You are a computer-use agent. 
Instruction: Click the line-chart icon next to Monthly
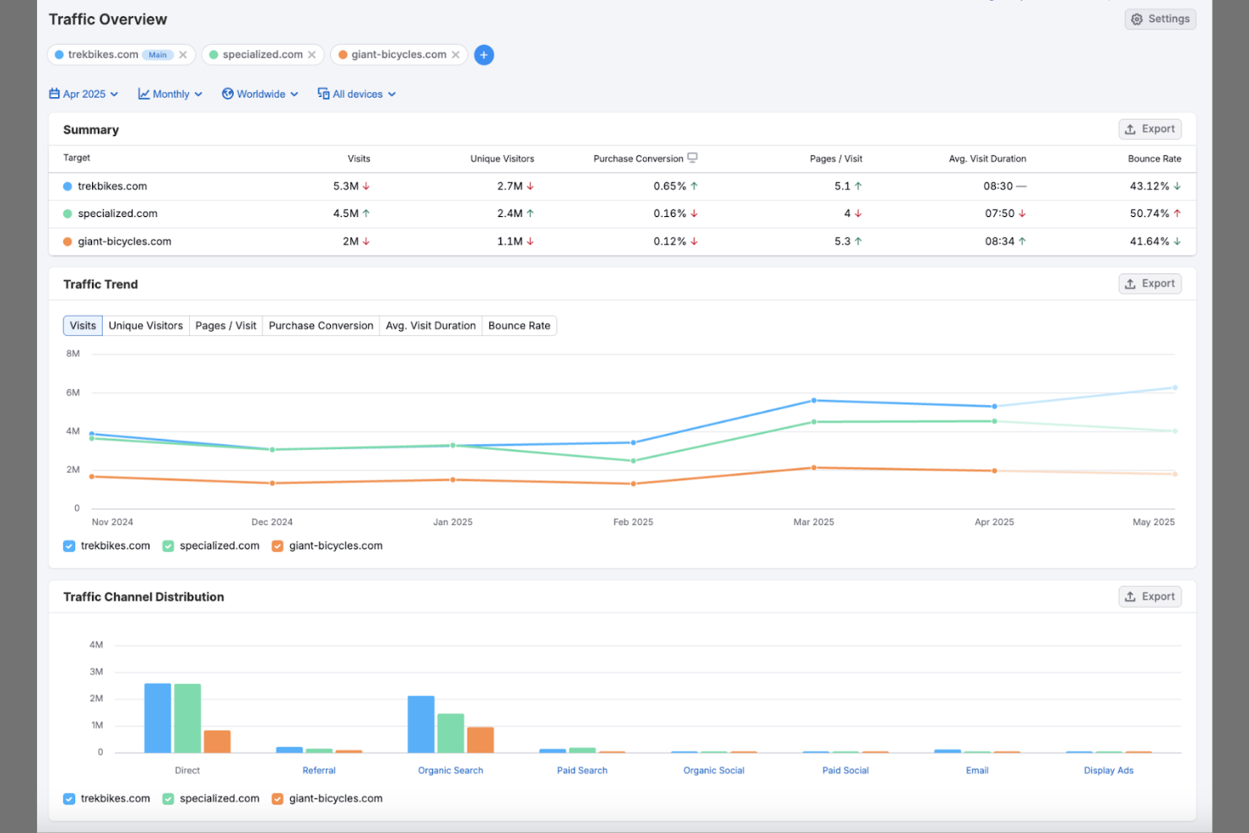(x=143, y=94)
